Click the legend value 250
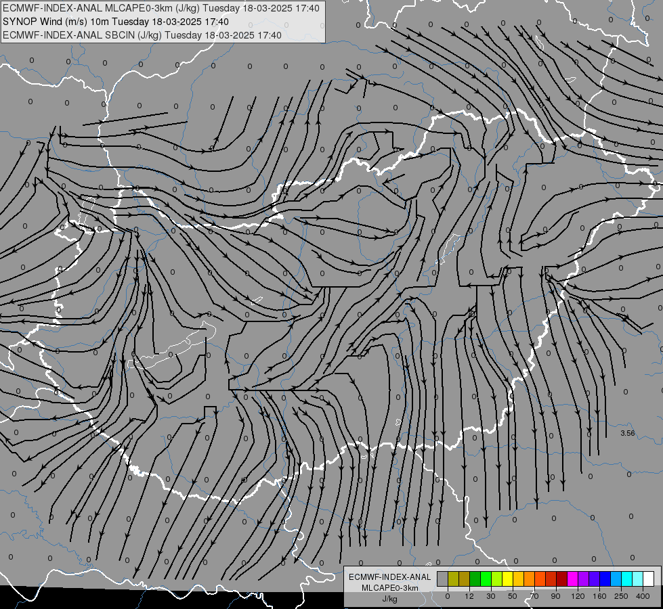663x609 pixels. (621, 596)
